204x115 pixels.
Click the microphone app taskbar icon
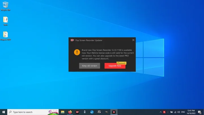[x=85, y=112]
